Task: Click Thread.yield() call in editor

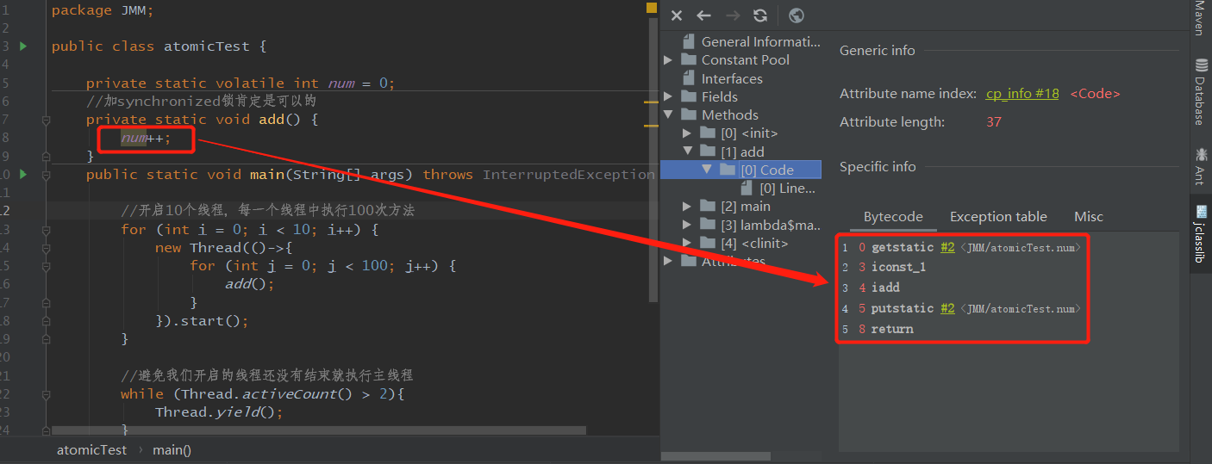Action: (219, 412)
